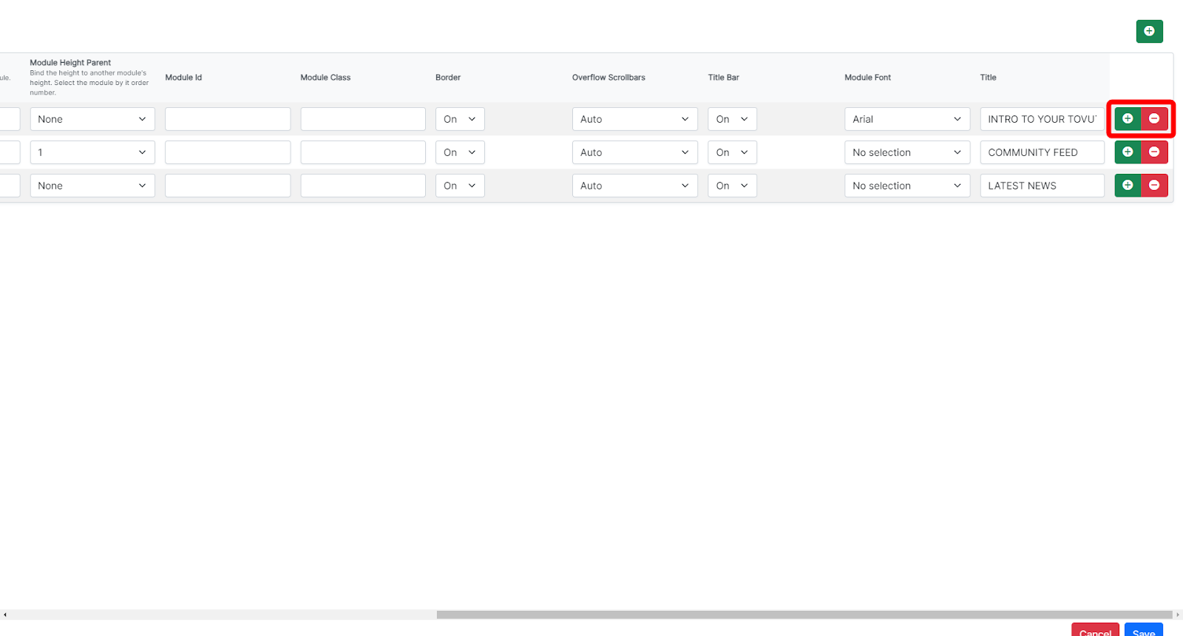Edit the COMMUNITY FEED title field

coord(1043,152)
